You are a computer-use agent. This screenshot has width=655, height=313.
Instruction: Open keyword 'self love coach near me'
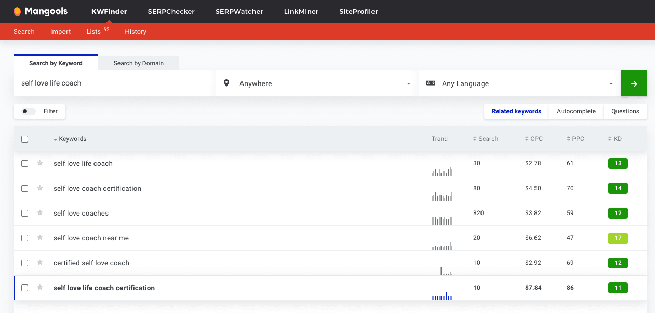(91, 238)
